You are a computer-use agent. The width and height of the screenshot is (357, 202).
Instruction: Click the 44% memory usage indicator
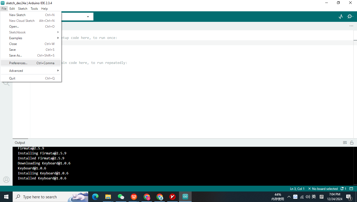coord(278,197)
